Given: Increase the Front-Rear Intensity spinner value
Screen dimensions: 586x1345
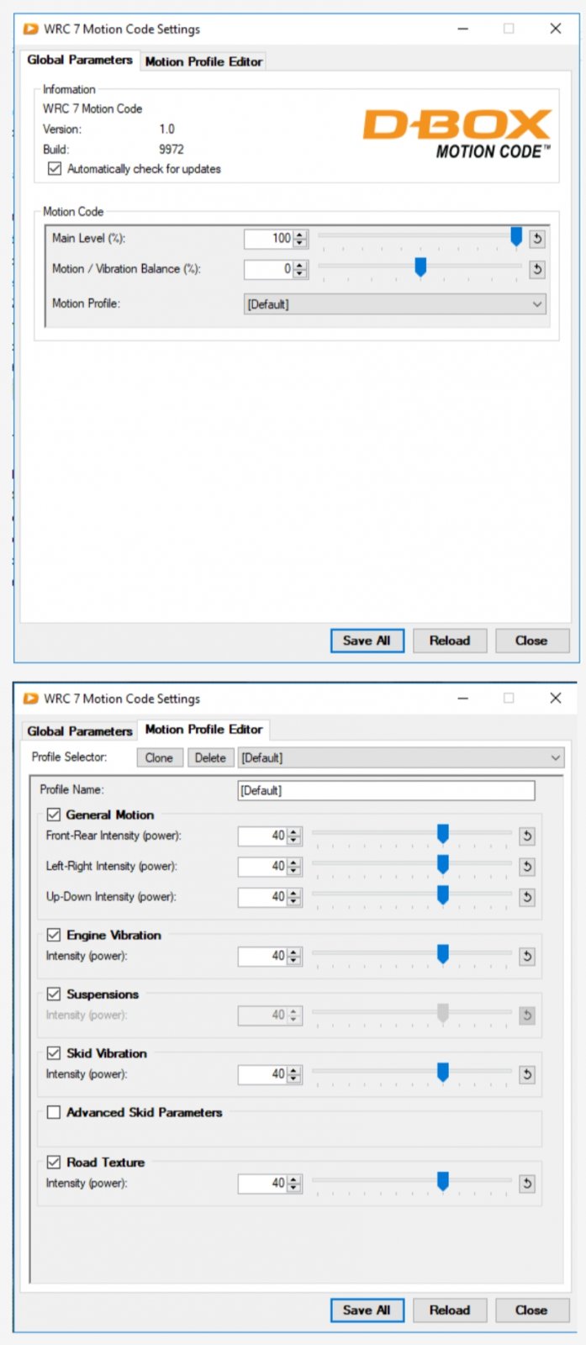Looking at the screenshot, I should (x=293, y=831).
